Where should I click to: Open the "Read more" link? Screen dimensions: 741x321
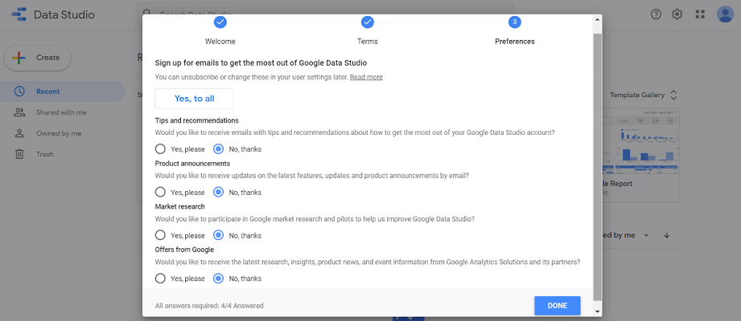pos(366,77)
